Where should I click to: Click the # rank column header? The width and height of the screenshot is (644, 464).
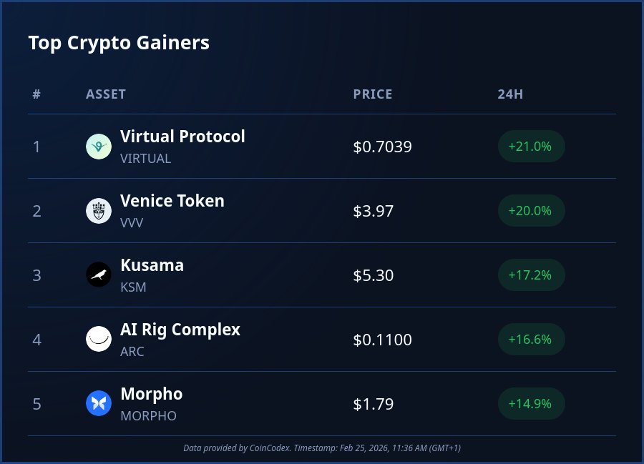click(36, 94)
